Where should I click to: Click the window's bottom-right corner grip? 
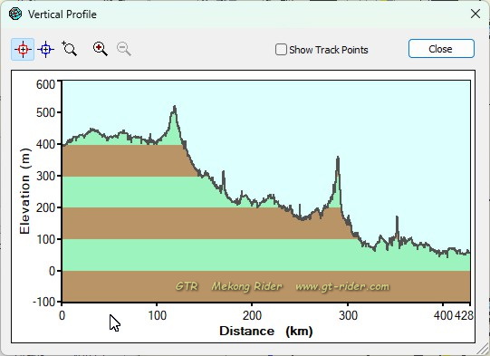click(x=483, y=349)
